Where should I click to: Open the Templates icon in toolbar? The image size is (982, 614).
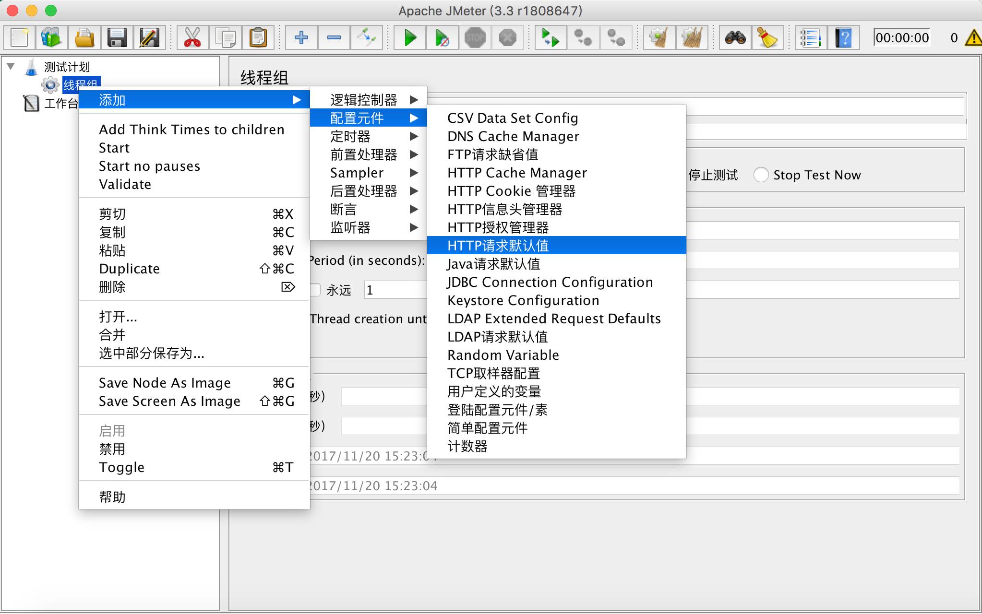point(52,37)
